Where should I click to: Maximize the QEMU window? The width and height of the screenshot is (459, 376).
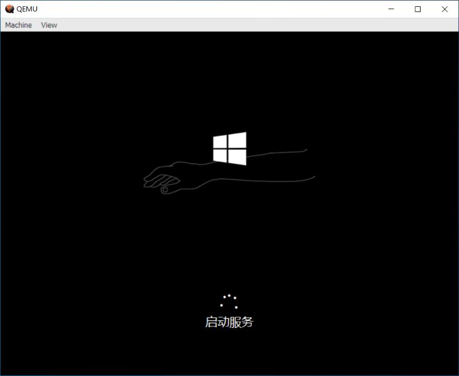pos(417,9)
